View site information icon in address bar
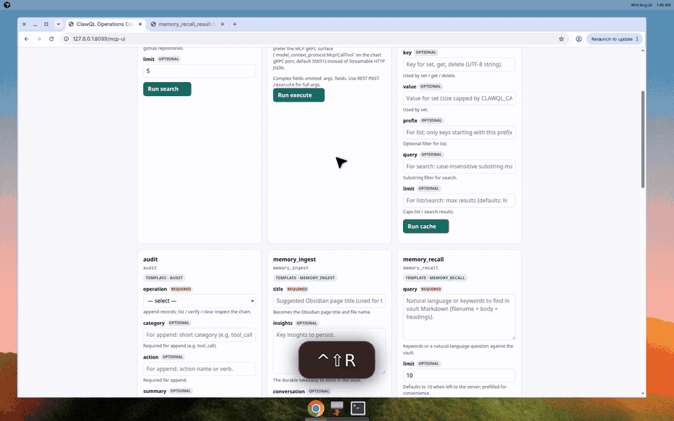The width and height of the screenshot is (674, 421). point(66,39)
